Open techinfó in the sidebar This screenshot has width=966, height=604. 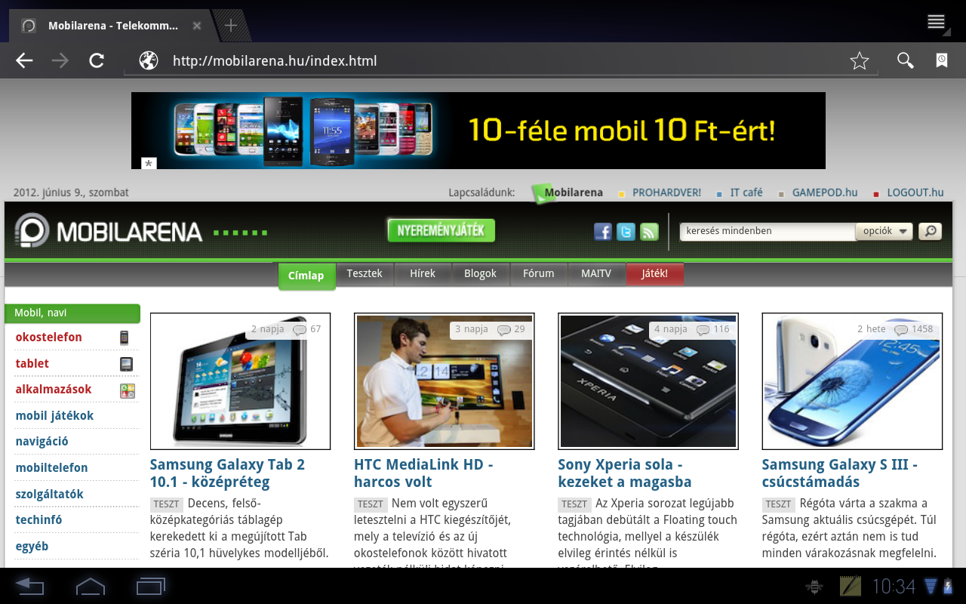click(38, 520)
